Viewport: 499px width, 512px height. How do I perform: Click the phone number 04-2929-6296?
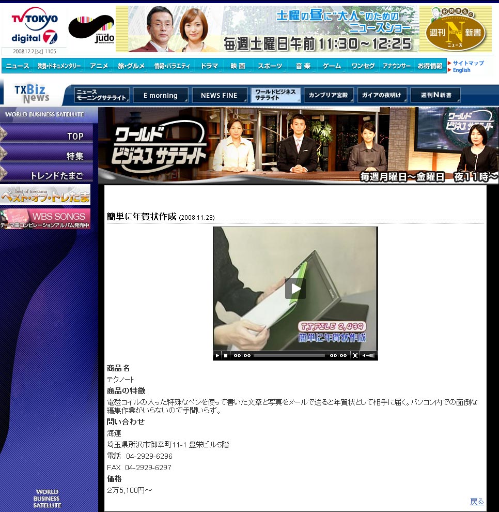tap(149, 456)
